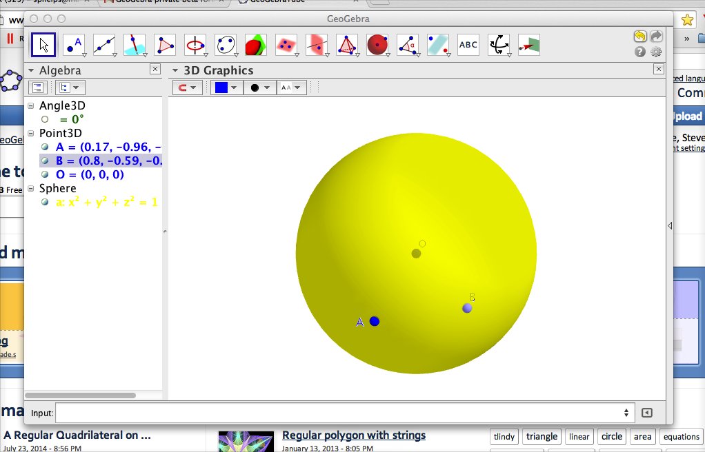The image size is (705, 452).
Task: Collapse the Angle3D tree group
Action: click(x=31, y=105)
